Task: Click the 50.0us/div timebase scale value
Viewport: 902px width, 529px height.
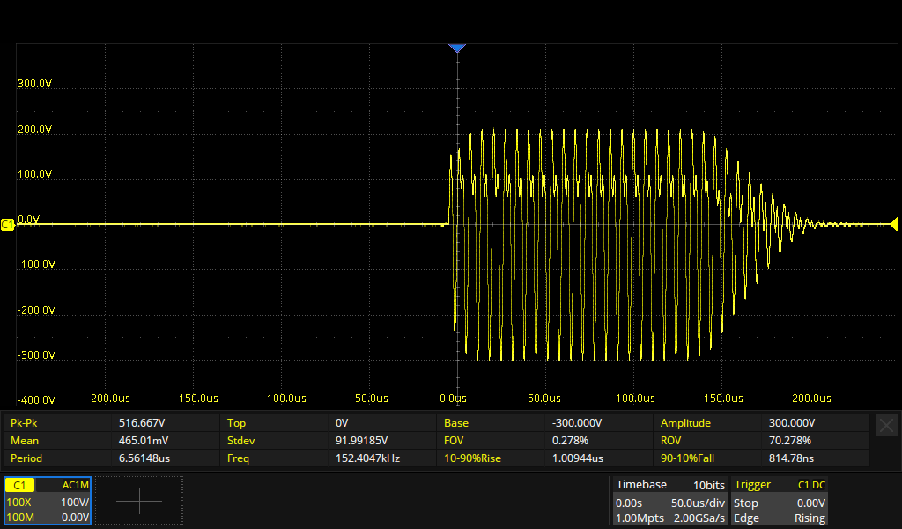Action: [x=698, y=503]
